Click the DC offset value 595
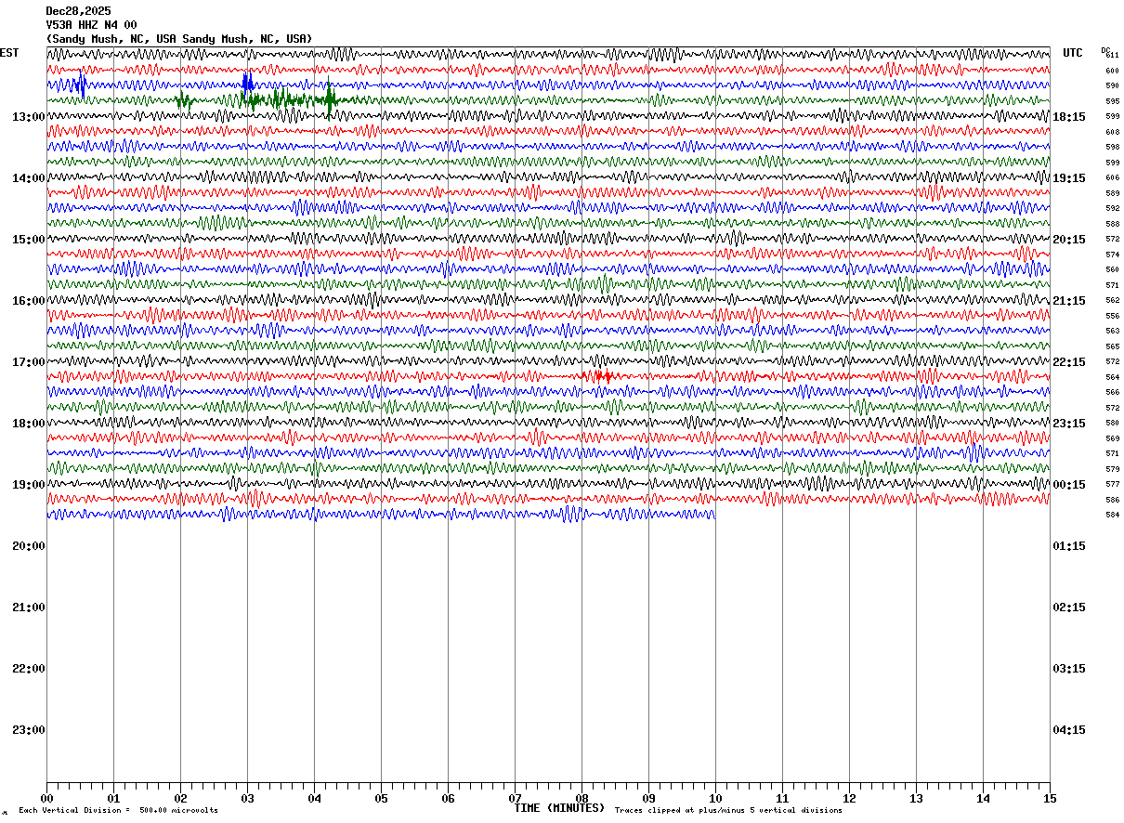The image size is (1124, 823). pos(1112,101)
